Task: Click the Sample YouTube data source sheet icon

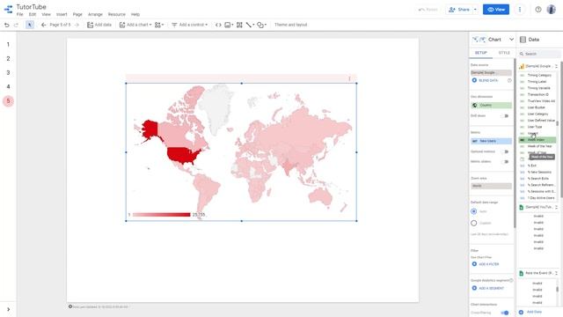Action: point(522,208)
